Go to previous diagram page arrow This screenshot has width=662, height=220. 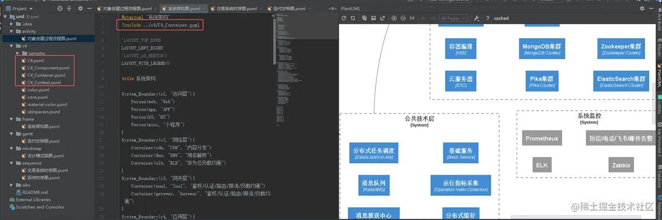424,18
